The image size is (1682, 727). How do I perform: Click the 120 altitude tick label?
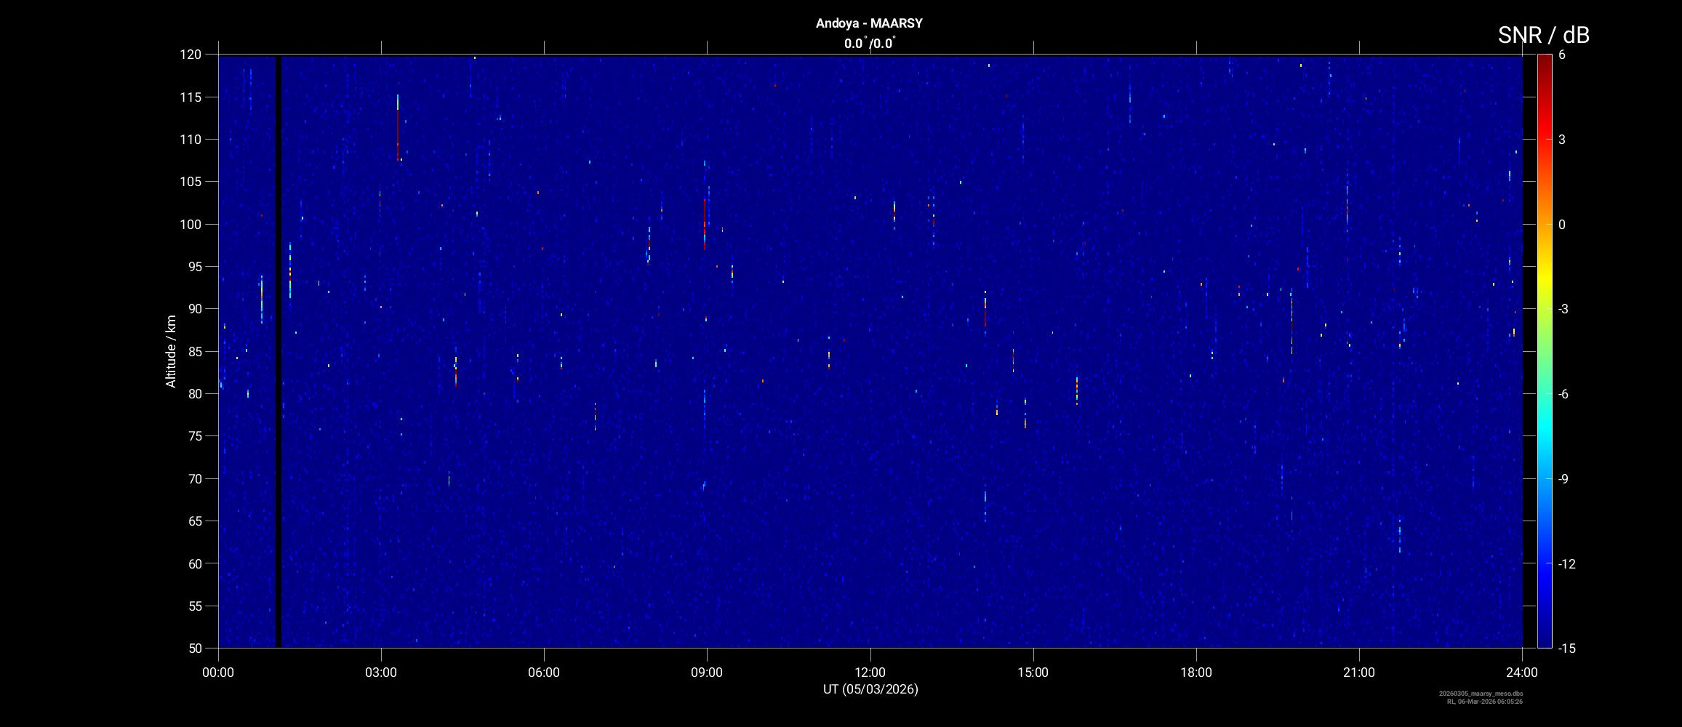pyautogui.click(x=191, y=55)
